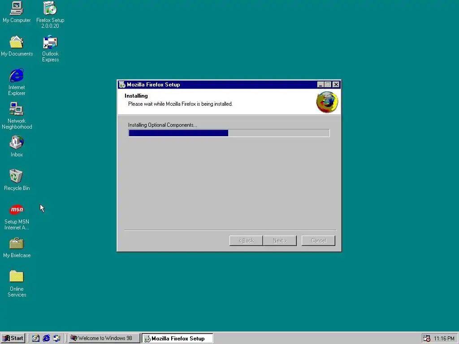The image size is (459, 344).
Task: Click the 'Installing' heading text
Action: tap(136, 96)
